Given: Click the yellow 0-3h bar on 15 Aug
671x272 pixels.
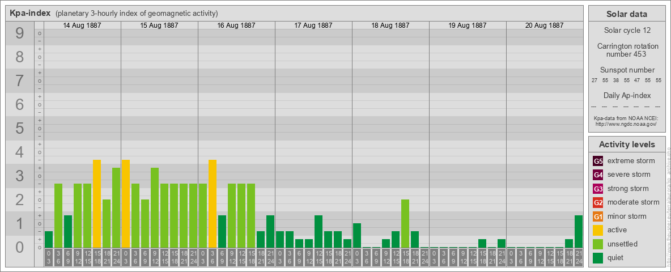Looking at the screenshot, I should (126, 203).
